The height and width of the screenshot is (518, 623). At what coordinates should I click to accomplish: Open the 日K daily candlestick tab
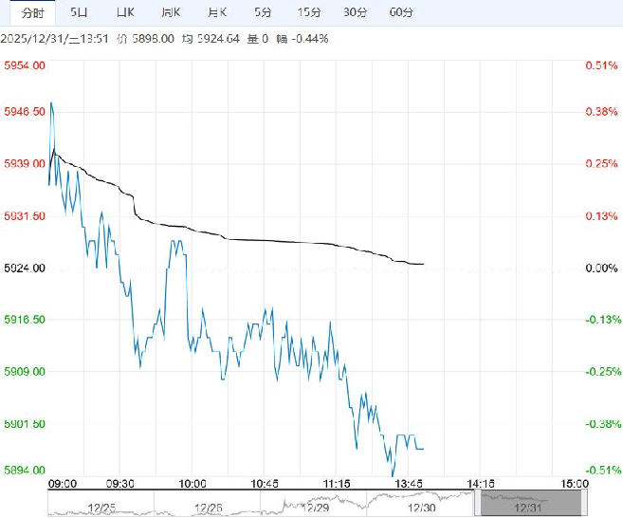tap(124, 12)
